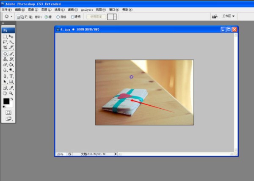Click the black foreground color swatch

coord(6,101)
